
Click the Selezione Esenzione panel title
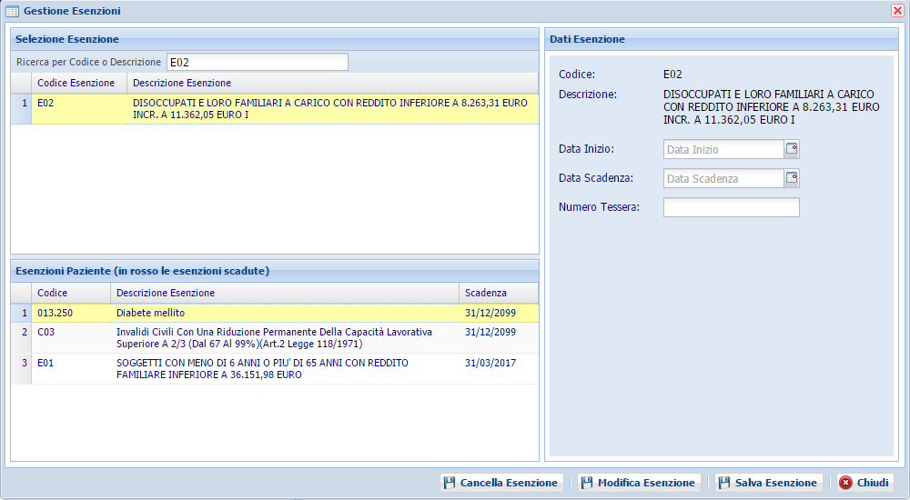[x=67, y=39]
